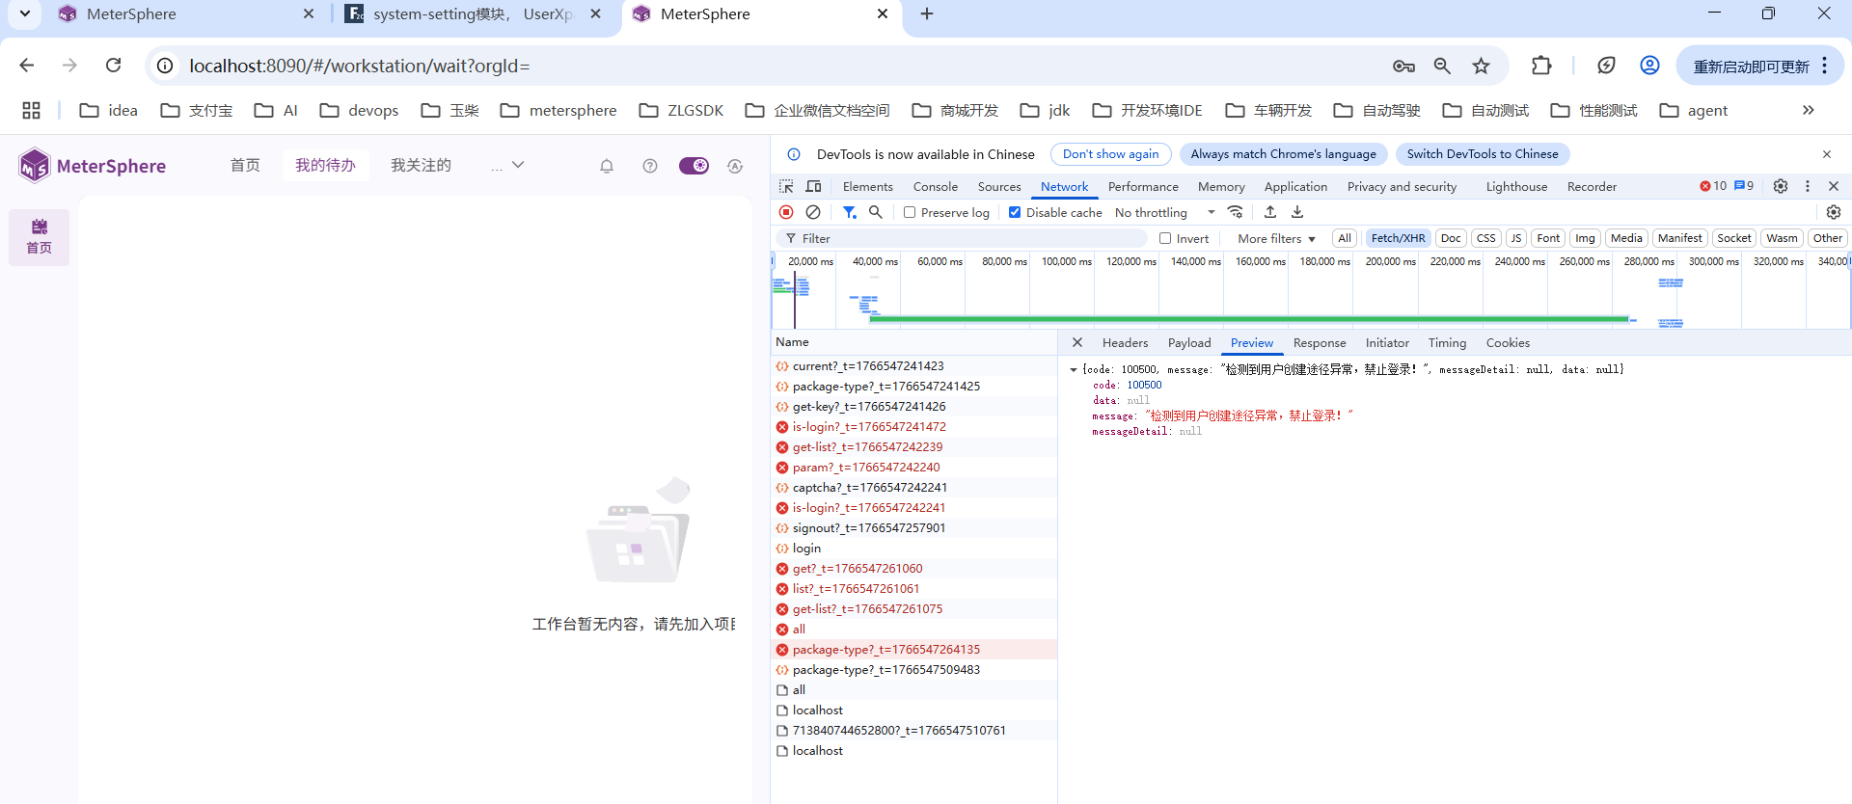Uncheck the Disable cache checkbox

(1015, 212)
